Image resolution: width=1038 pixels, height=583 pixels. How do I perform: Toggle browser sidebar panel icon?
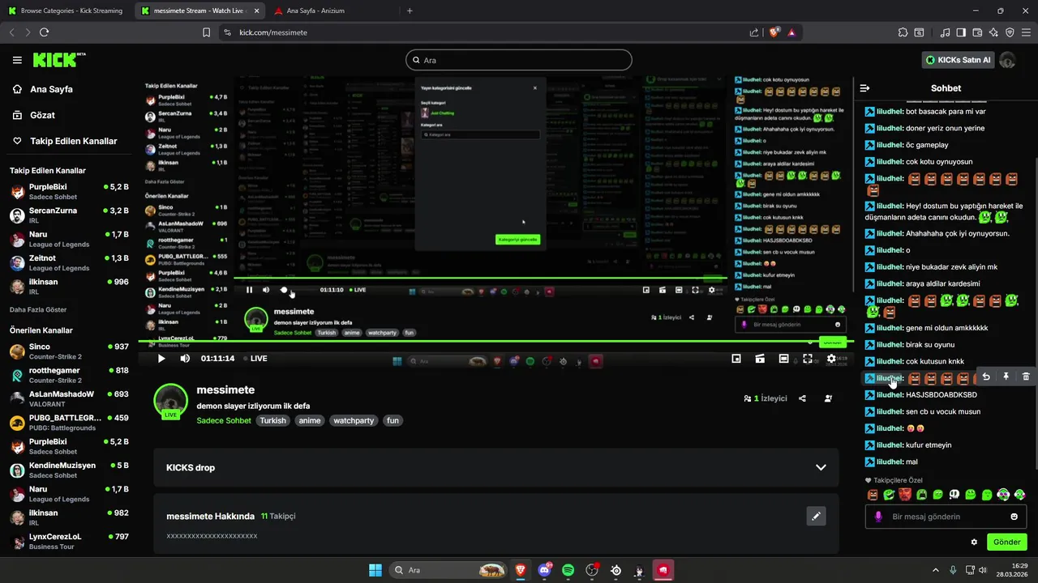pyautogui.click(x=961, y=32)
